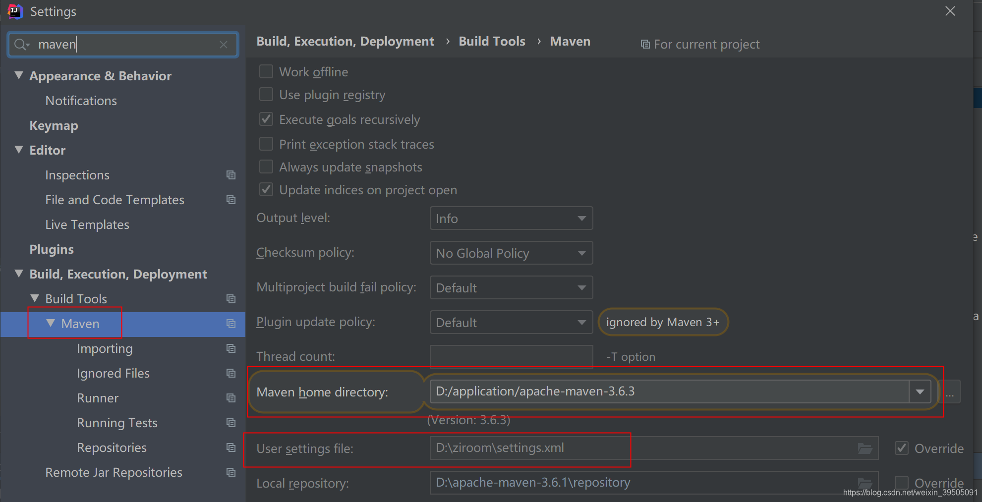982x502 pixels.
Task: Click the IntelliJ IDEA logo in title bar
Action: (15, 11)
